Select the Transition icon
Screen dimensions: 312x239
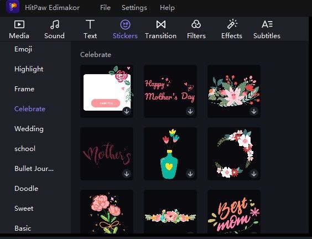pos(161,24)
